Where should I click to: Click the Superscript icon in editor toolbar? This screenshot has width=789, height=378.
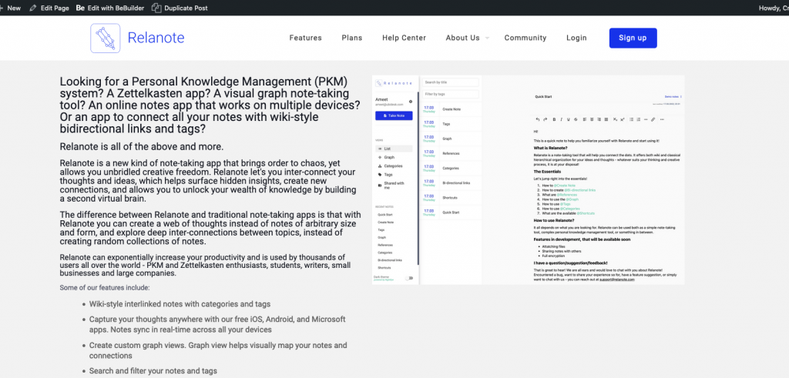coord(623,119)
